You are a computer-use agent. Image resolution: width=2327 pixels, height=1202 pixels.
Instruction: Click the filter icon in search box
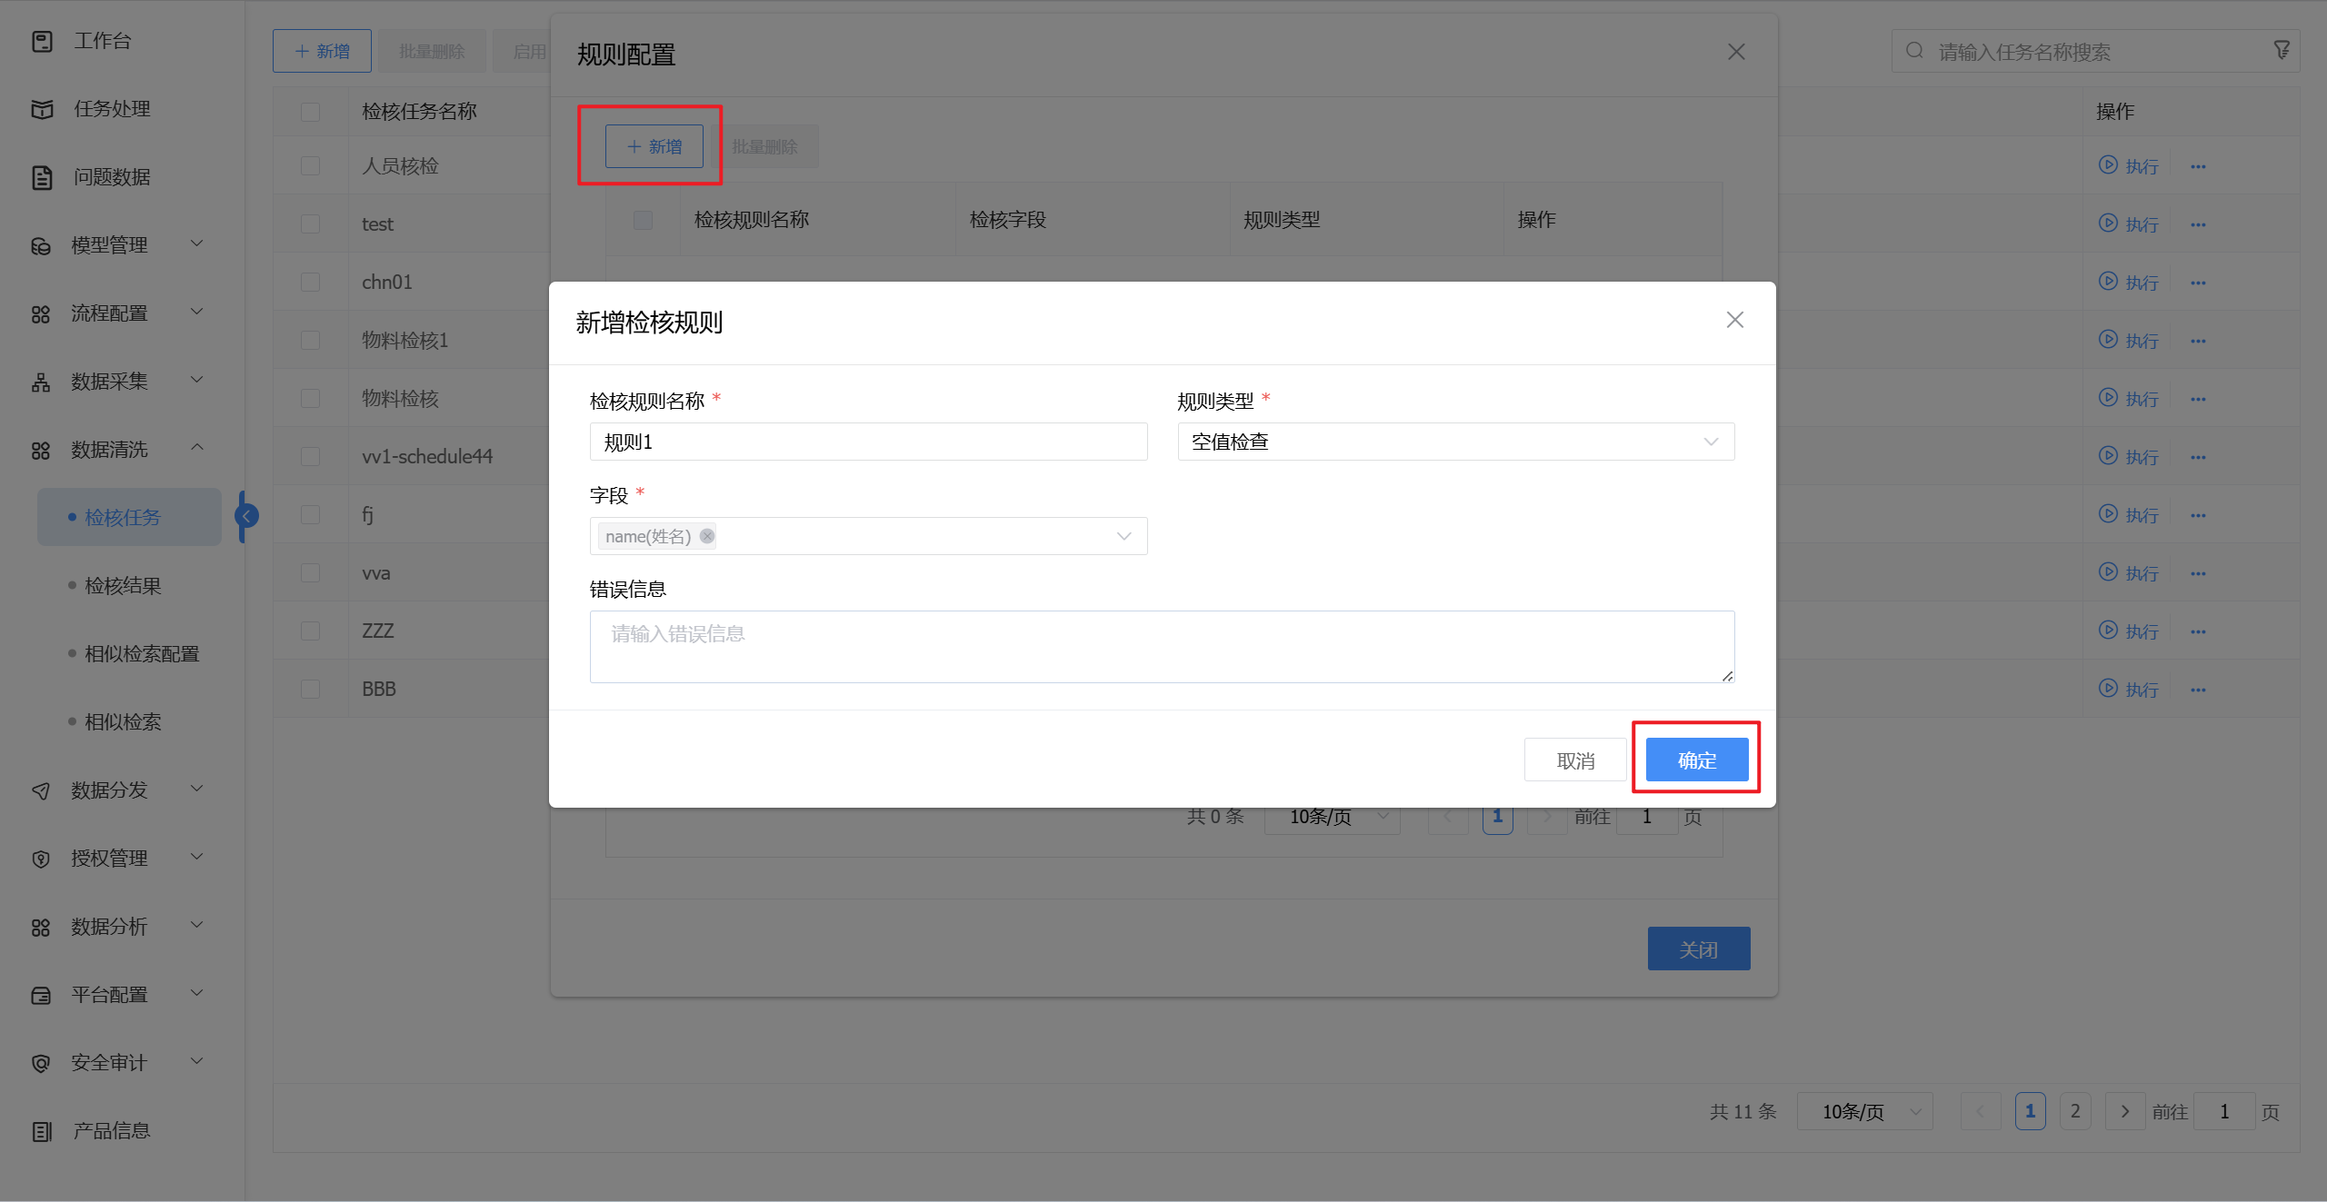click(x=2282, y=51)
